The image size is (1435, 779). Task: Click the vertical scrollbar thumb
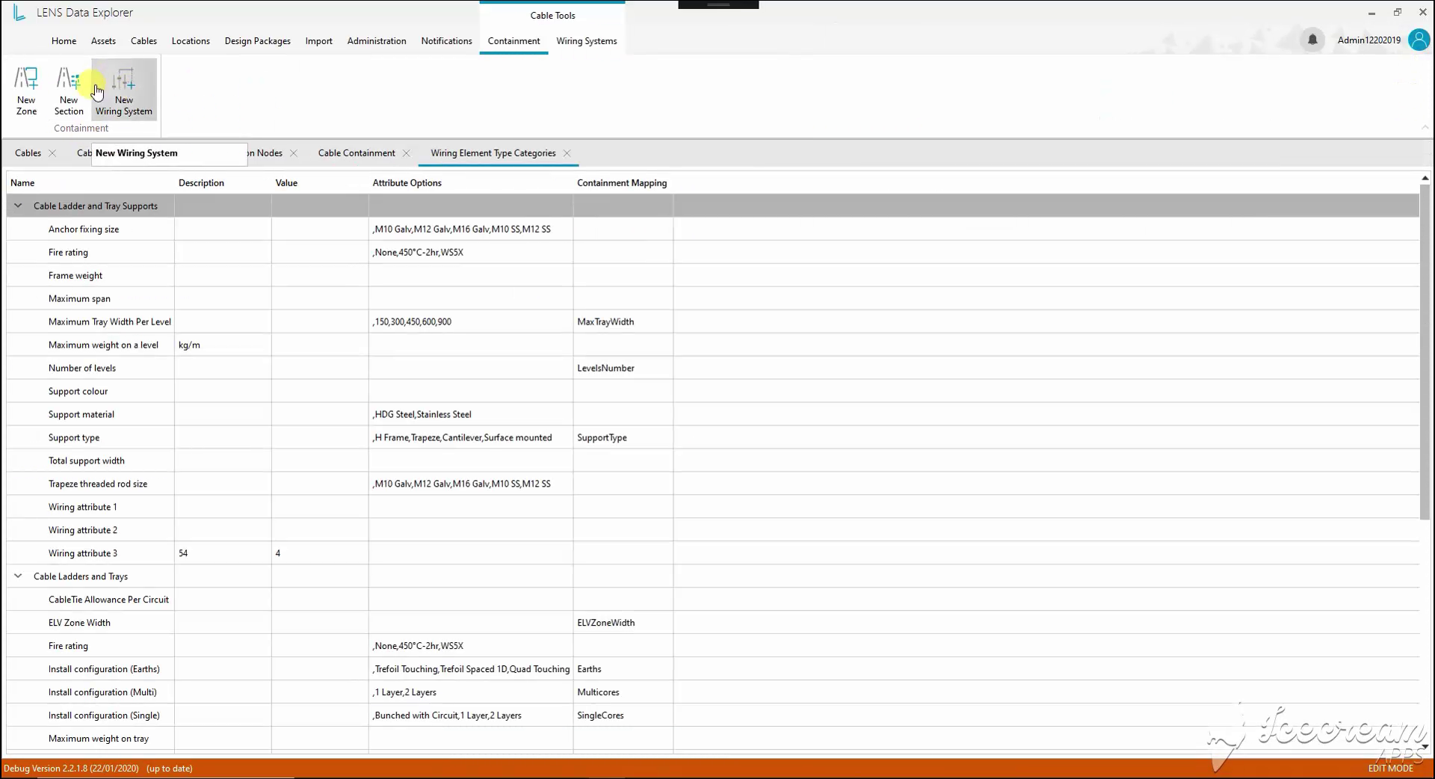pos(1425,351)
